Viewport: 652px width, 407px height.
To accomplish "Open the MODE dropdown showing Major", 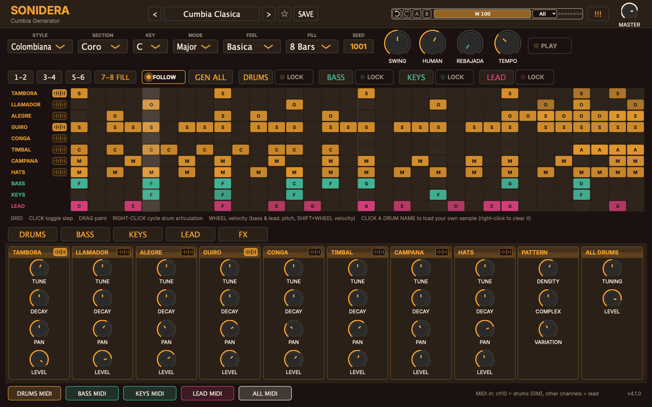I will click(196, 47).
